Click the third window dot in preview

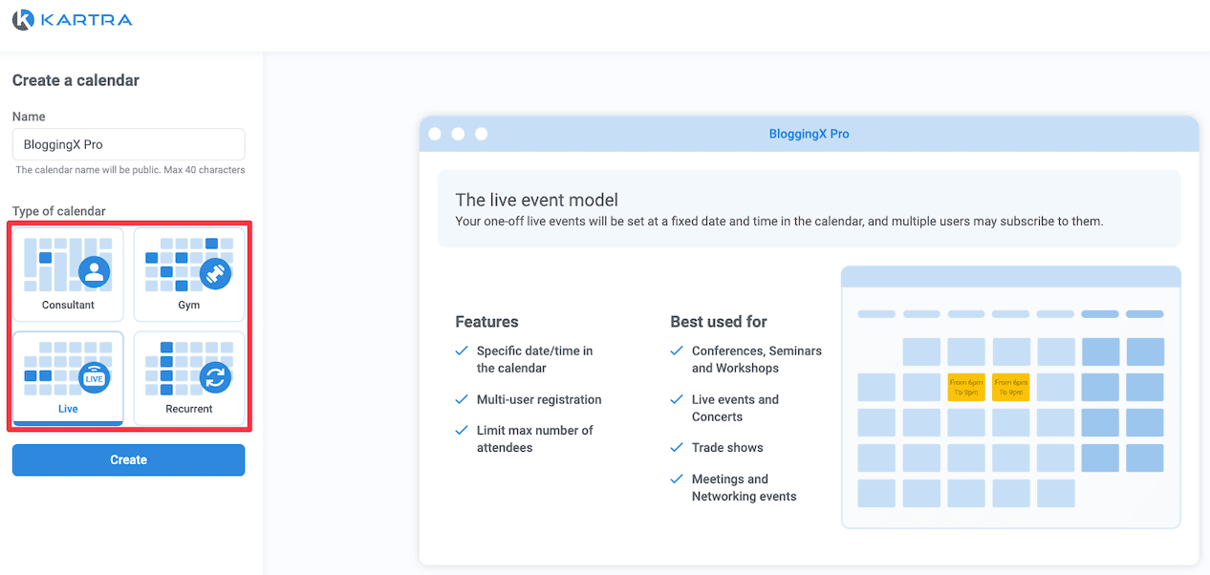pyautogui.click(x=482, y=134)
